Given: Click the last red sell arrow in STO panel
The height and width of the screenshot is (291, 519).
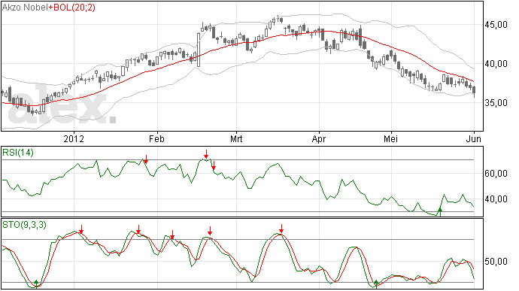Looking at the screenshot, I should point(281,229).
